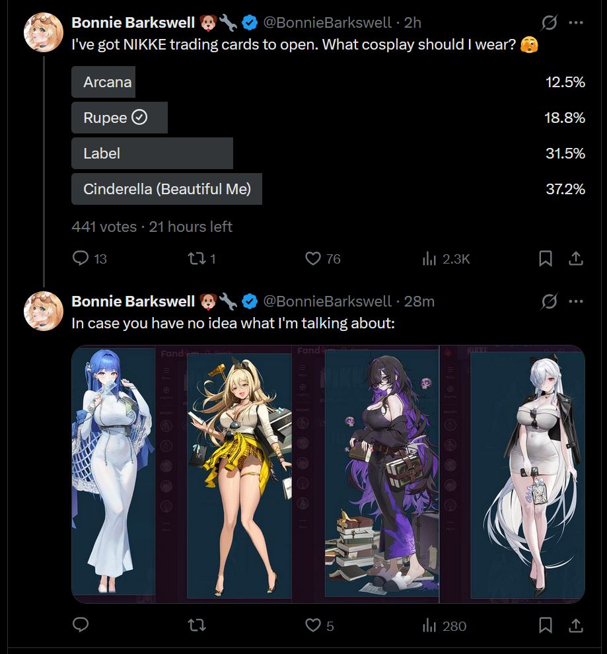Bookmark the reply tweet
The image size is (607, 654).
[x=546, y=625]
